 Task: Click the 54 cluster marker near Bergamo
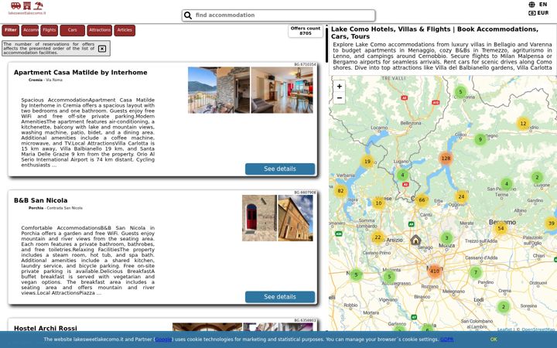click(501, 228)
